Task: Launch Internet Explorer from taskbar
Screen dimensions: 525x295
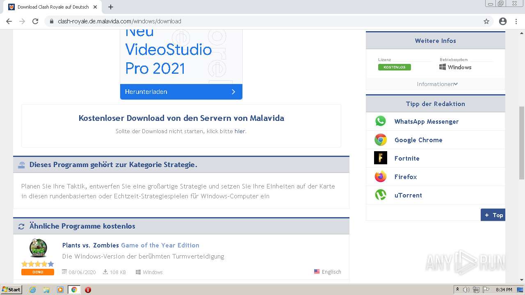Action: (x=32, y=290)
